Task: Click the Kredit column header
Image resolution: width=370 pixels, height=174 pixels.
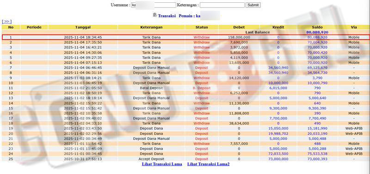Action: click(278, 27)
